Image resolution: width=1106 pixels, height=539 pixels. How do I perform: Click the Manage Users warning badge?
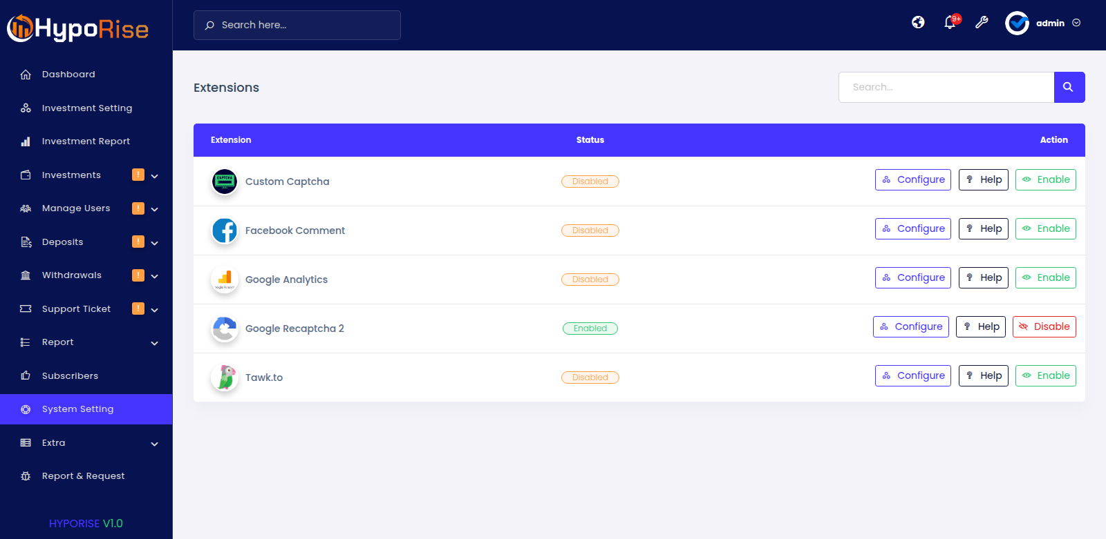point(138,208)
